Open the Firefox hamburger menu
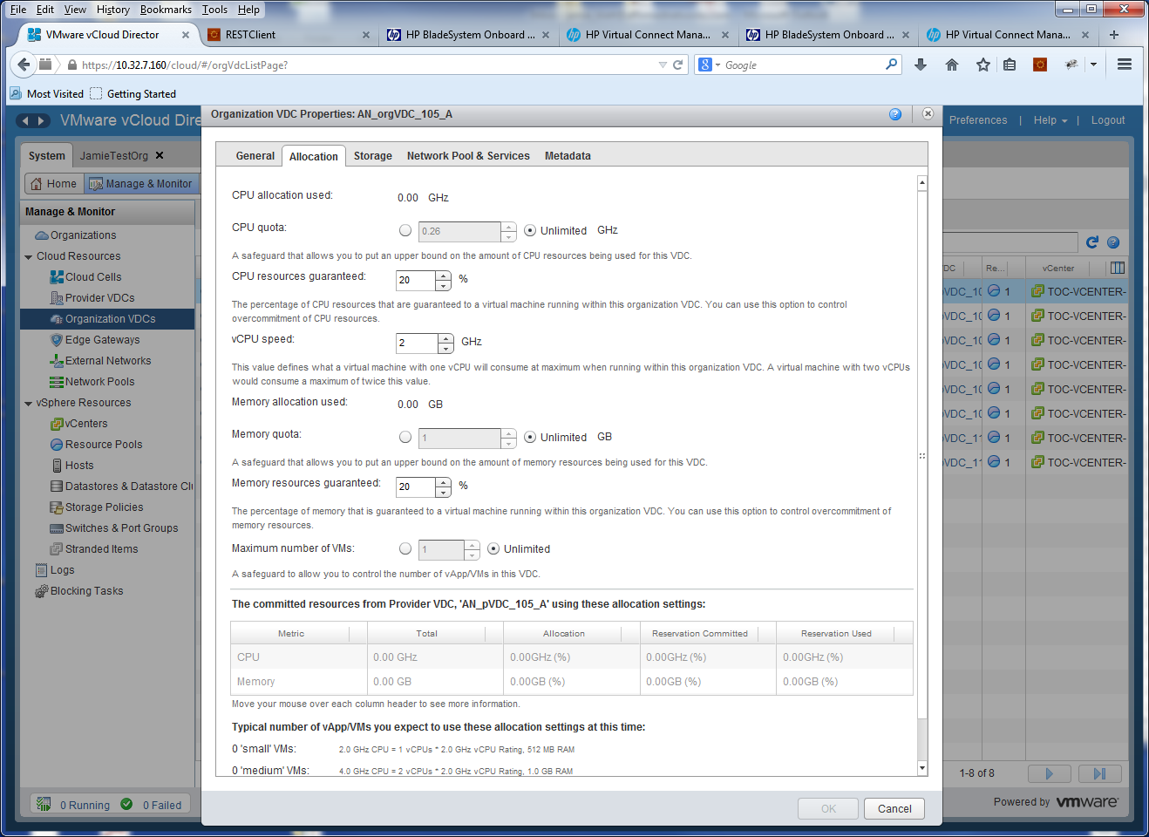The width and height of the screenshot is (1149, 837). coord(1125,65)
